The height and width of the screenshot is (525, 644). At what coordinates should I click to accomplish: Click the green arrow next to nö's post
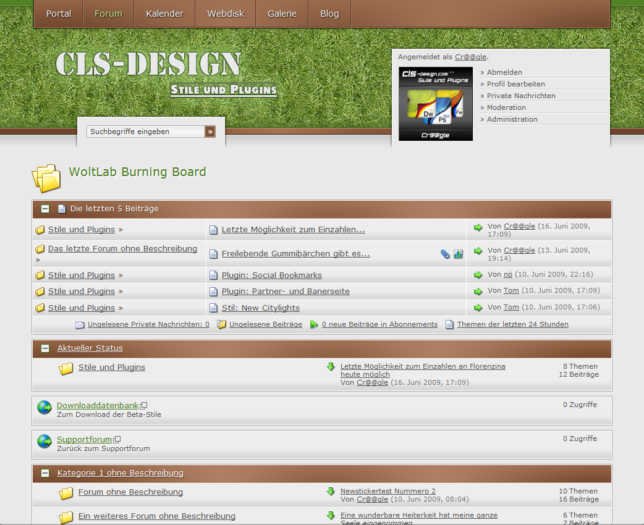[x=478, y=275]
